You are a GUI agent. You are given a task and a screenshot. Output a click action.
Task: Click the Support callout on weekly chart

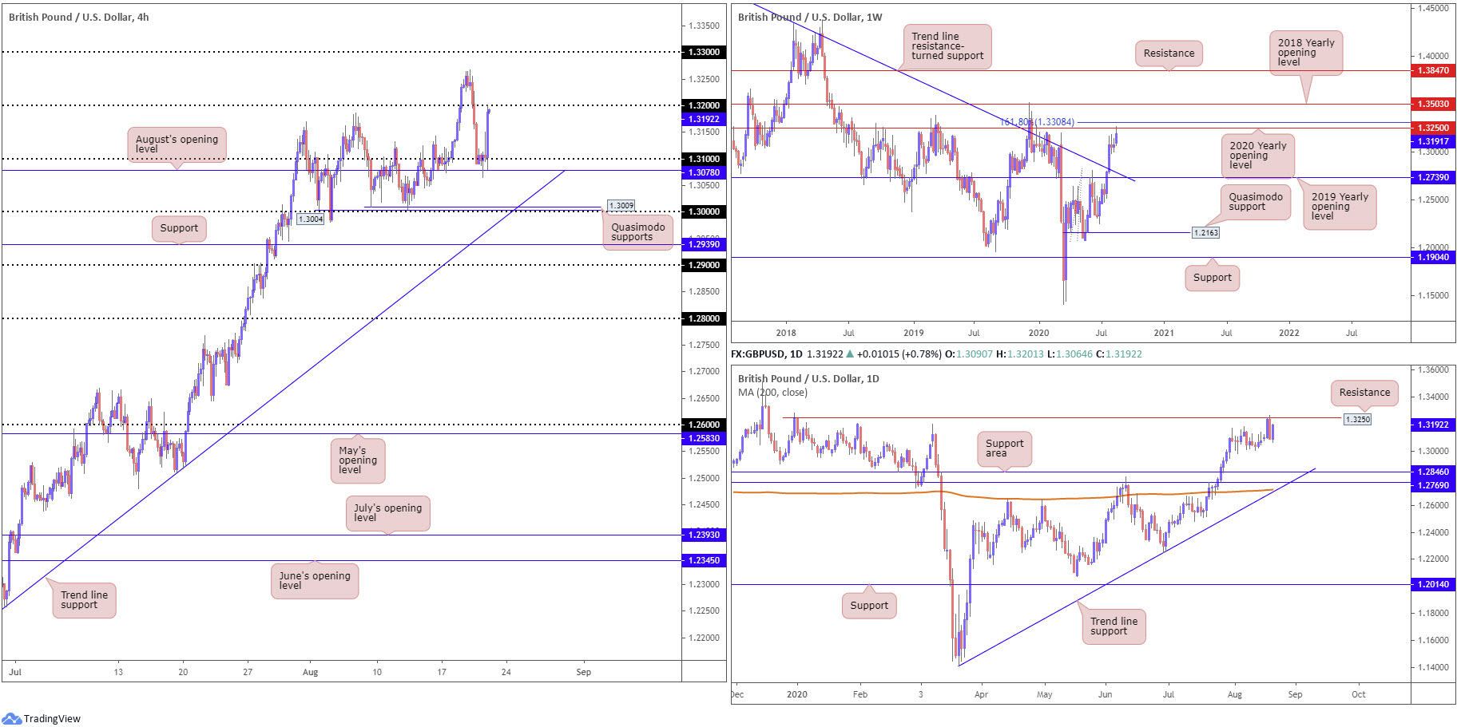pos(1212,278)
